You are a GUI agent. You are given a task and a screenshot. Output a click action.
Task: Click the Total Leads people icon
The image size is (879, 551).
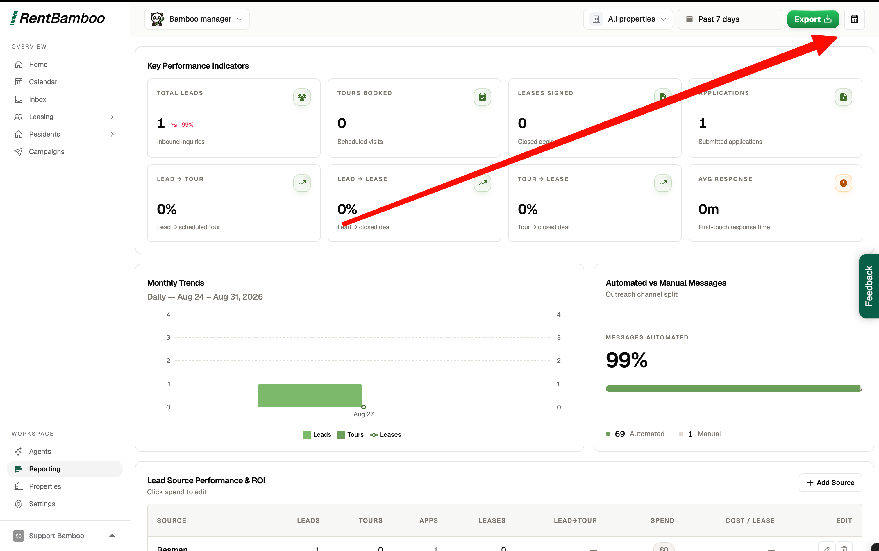coord(302,97)
